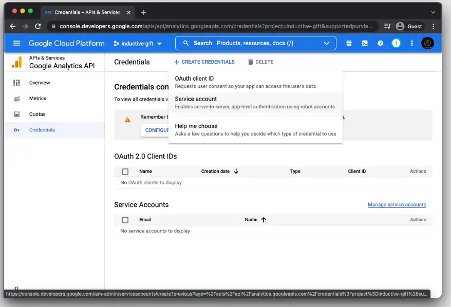Screen dimensions: 451x307
Task: Choose Help me choose option
Action: 255,130
